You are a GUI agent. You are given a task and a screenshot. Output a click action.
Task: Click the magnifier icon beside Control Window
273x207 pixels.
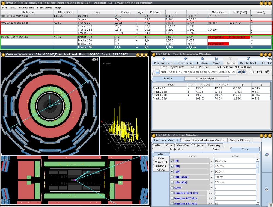click(x=267, y=155)
